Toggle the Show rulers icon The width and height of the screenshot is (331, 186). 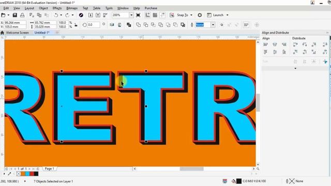pos(147,15)
